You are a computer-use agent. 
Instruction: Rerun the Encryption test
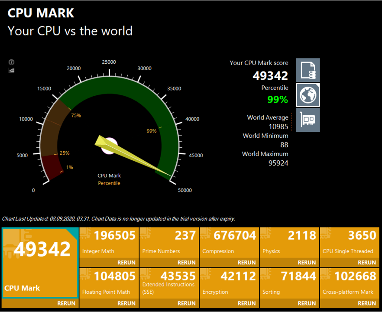[247, 303]
